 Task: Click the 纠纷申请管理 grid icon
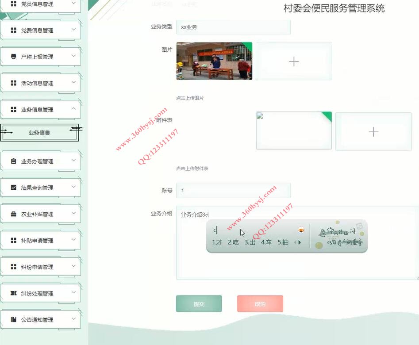(14, 266)
